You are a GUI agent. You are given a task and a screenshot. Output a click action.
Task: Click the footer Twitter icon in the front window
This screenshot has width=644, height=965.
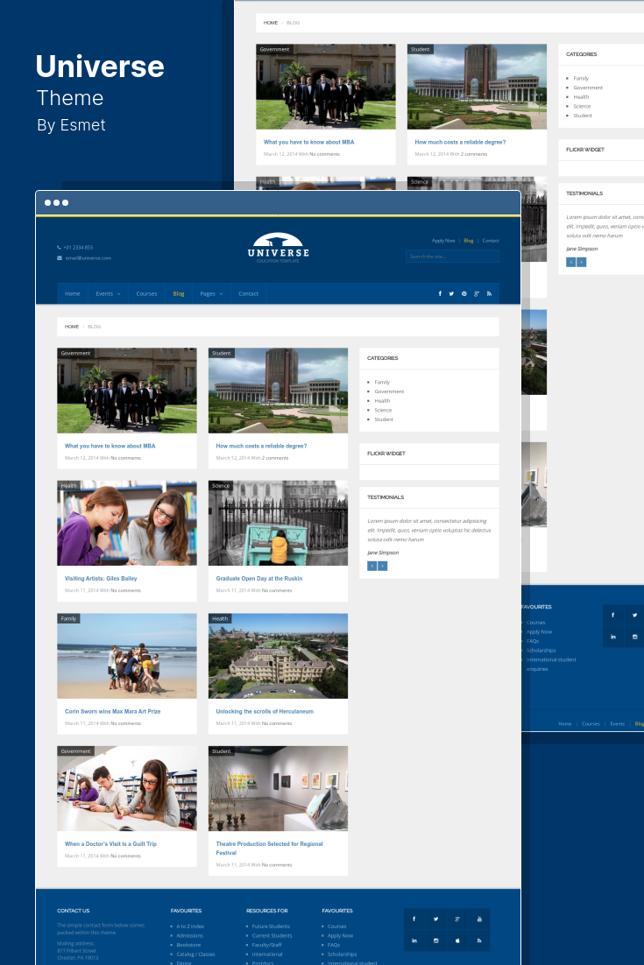[435, 919]
